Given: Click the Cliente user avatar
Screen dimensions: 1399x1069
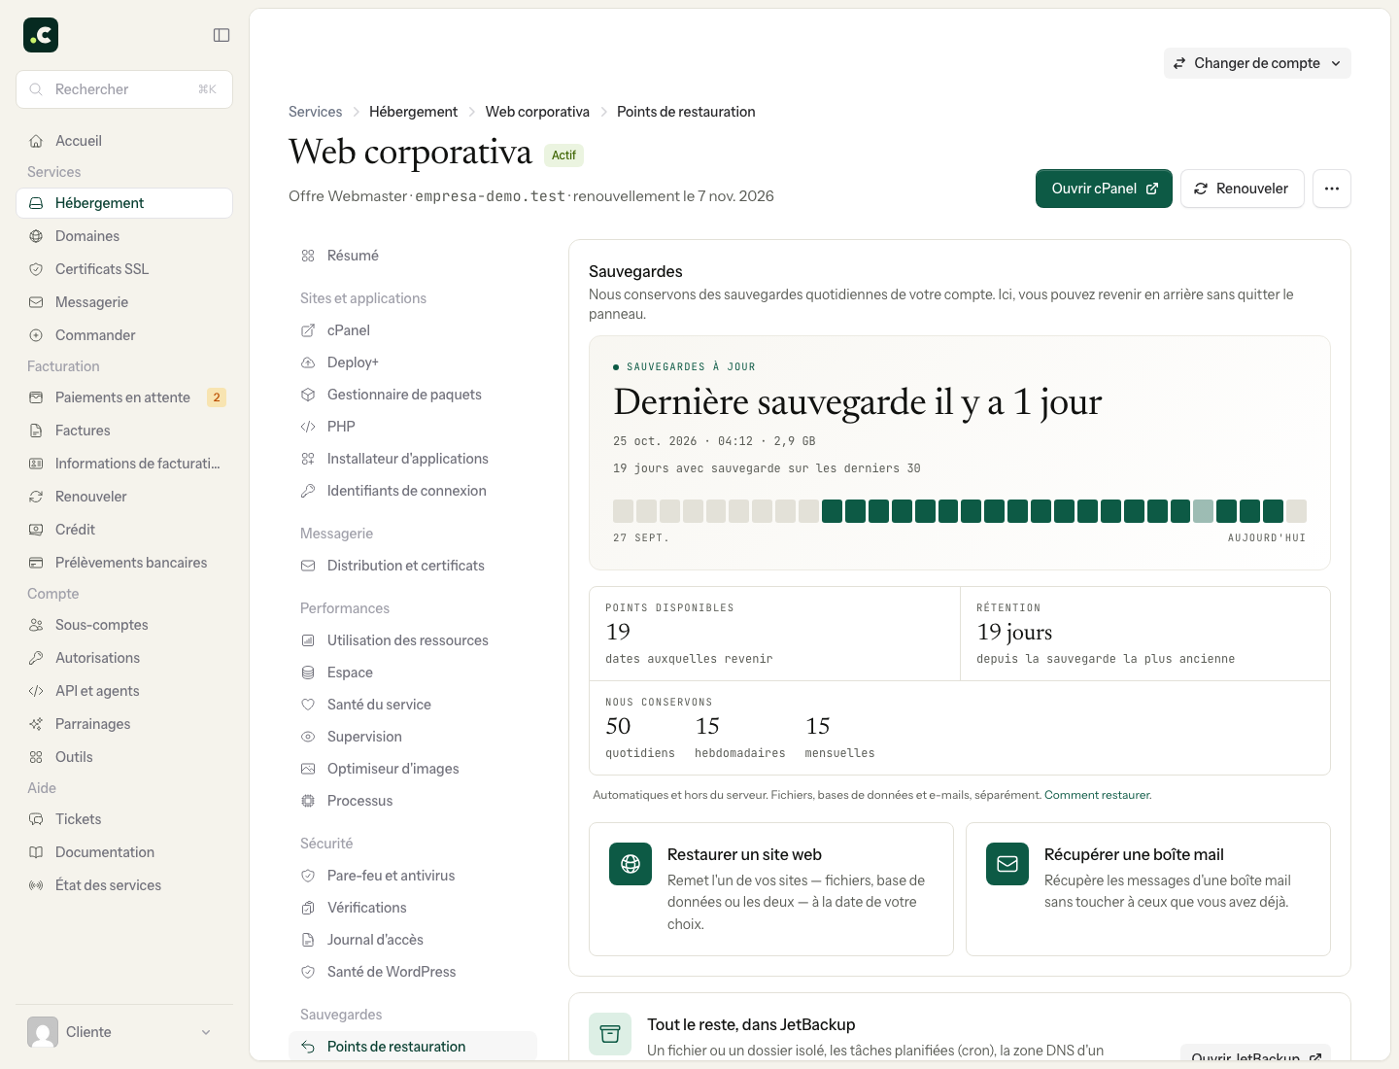Looking at the screenshot, I should tap(43, 1032).
